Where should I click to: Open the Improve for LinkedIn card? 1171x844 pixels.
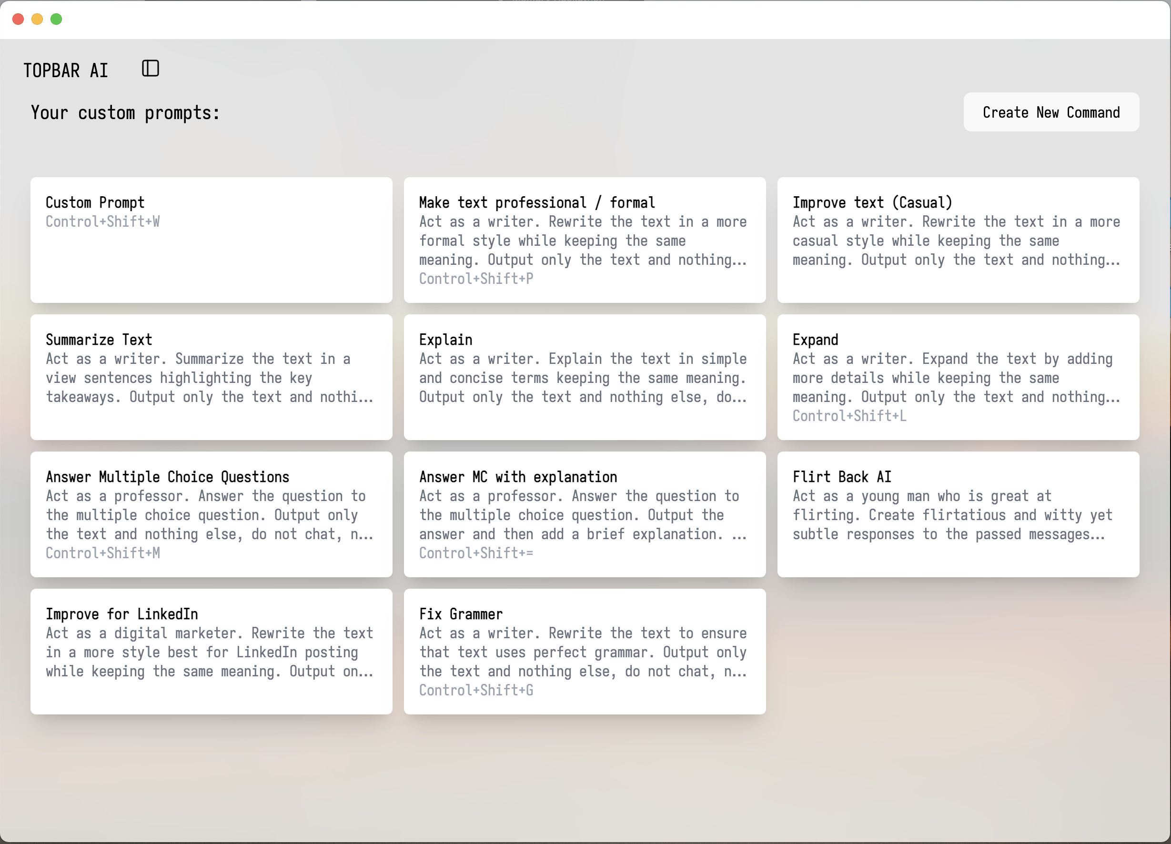click(211, 652)
